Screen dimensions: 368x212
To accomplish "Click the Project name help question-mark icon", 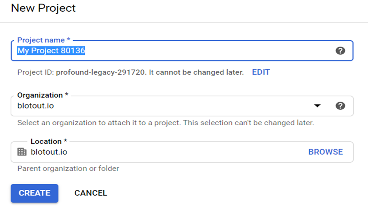I will click(x=340, y=51).
